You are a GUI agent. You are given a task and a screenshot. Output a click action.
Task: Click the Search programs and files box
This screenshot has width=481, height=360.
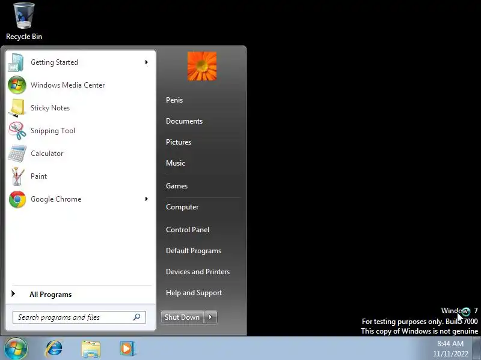coord(79,317)
